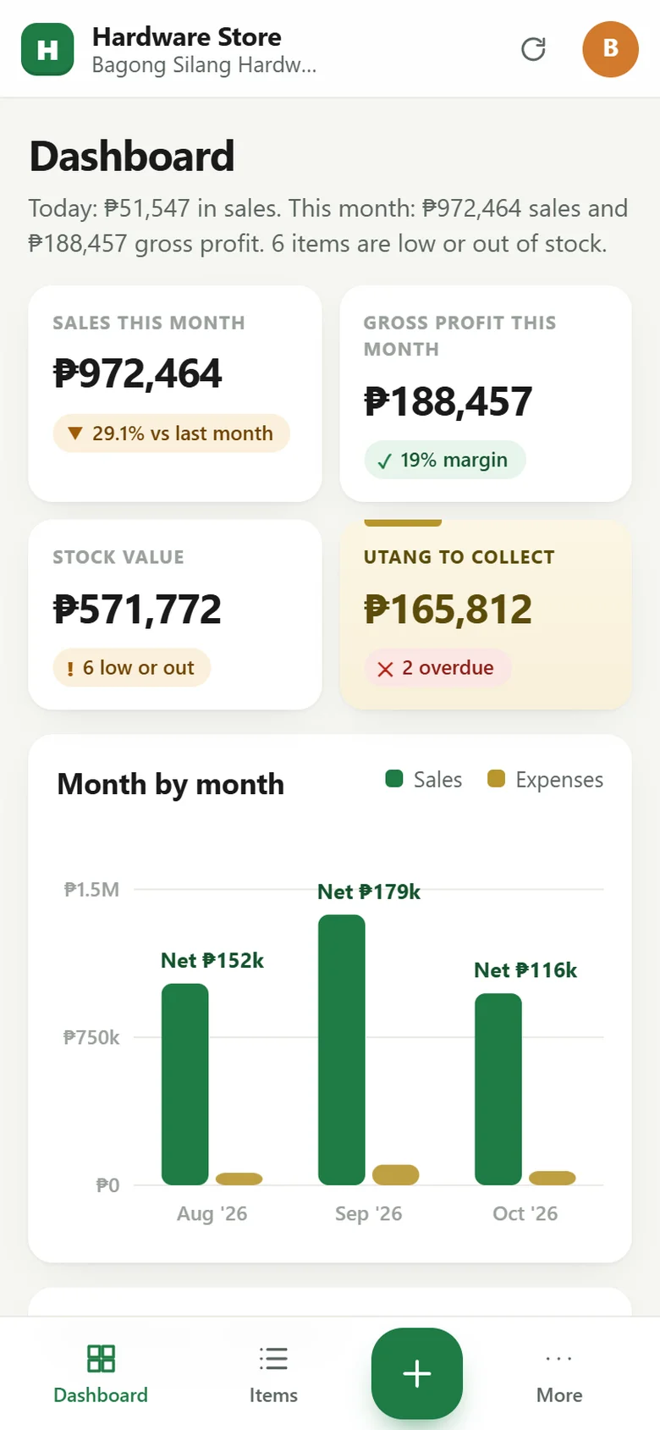This screenshot has width=660, height=1430.
Task: Open the Utang to Collect card
Action: (486, 615)
